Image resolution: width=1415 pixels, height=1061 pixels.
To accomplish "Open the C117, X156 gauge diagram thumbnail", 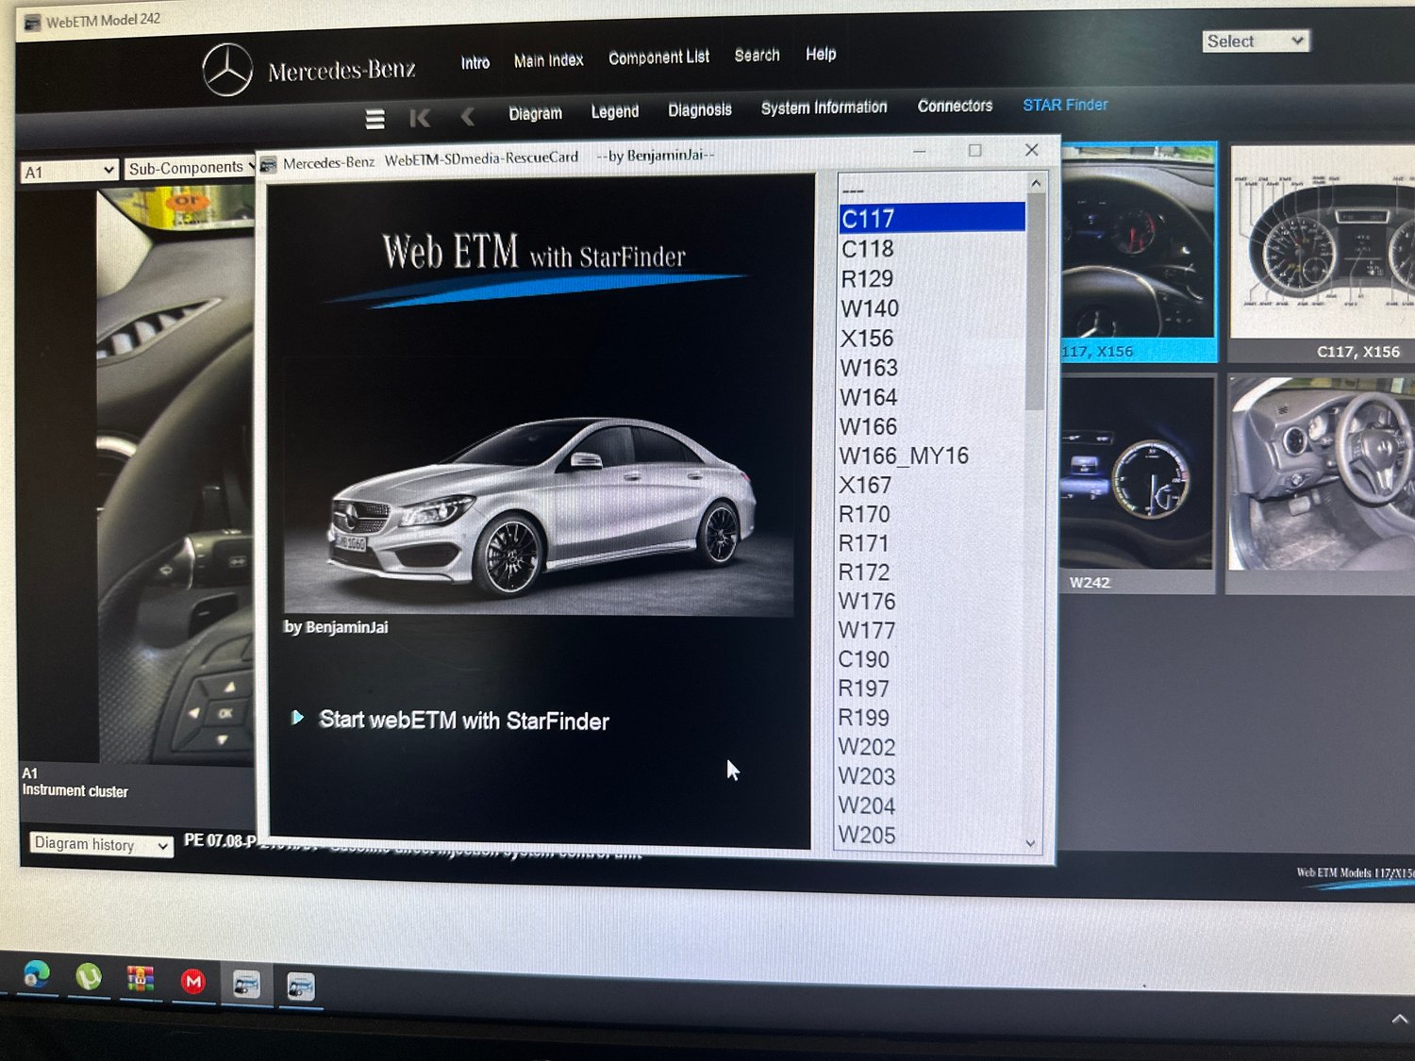I will coord(1323,254).
